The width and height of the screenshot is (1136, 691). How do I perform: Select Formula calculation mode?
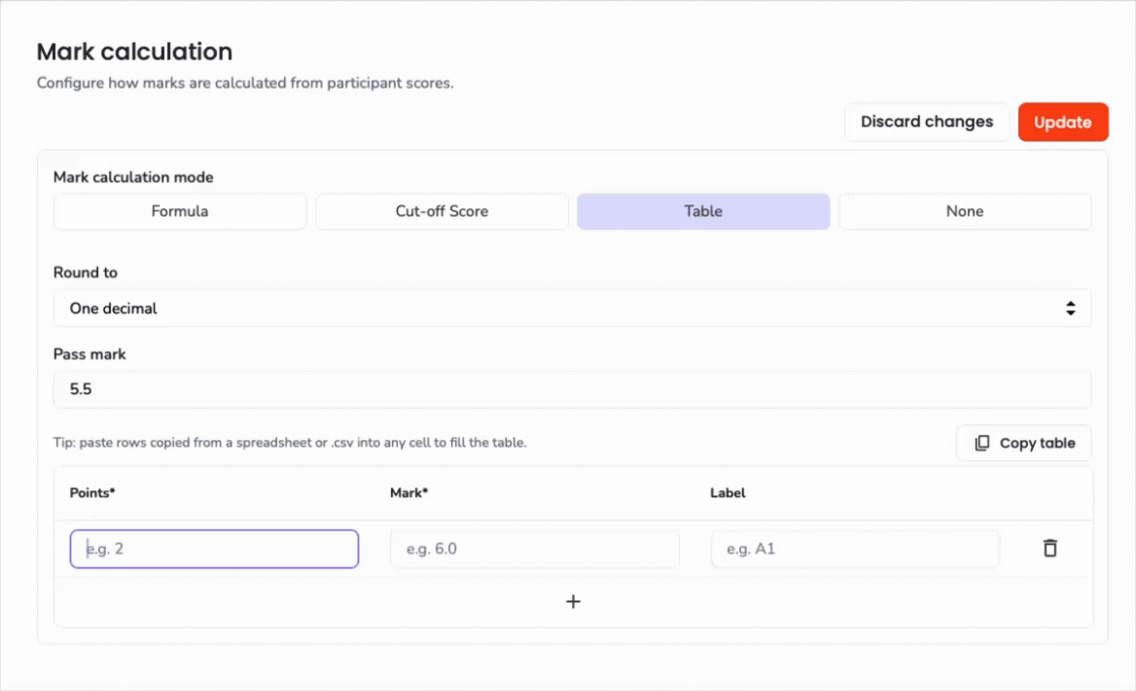point(180,211)
